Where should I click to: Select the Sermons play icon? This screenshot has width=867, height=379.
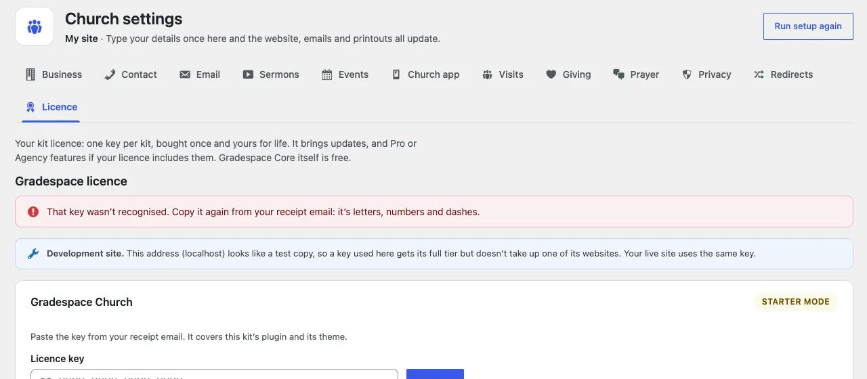(x=248, y=74)
